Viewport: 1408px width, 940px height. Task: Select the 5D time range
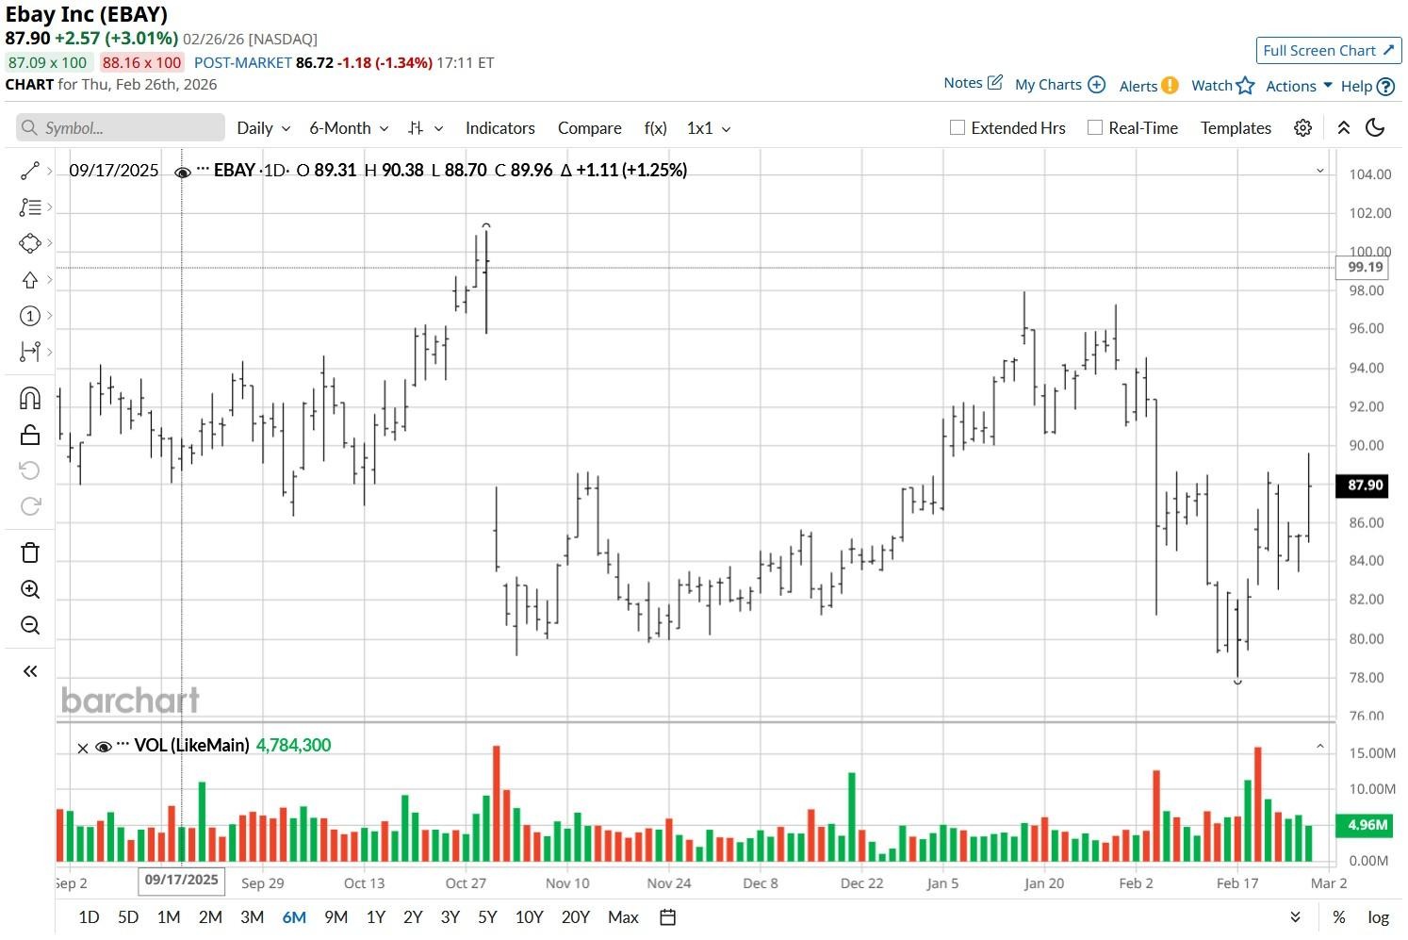[x=128, y=917]
